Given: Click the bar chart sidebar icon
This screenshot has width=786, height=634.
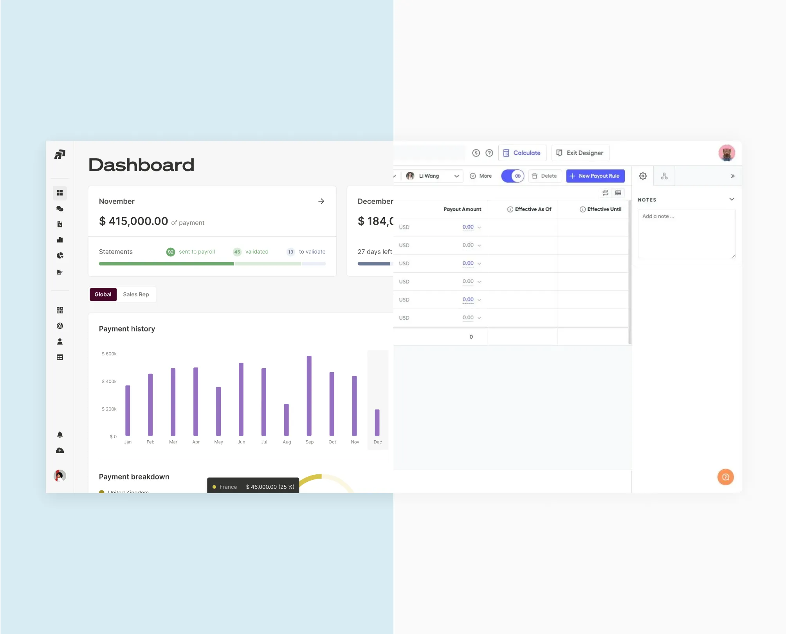Looking at the screenshot, I should [x=60, y=240].
